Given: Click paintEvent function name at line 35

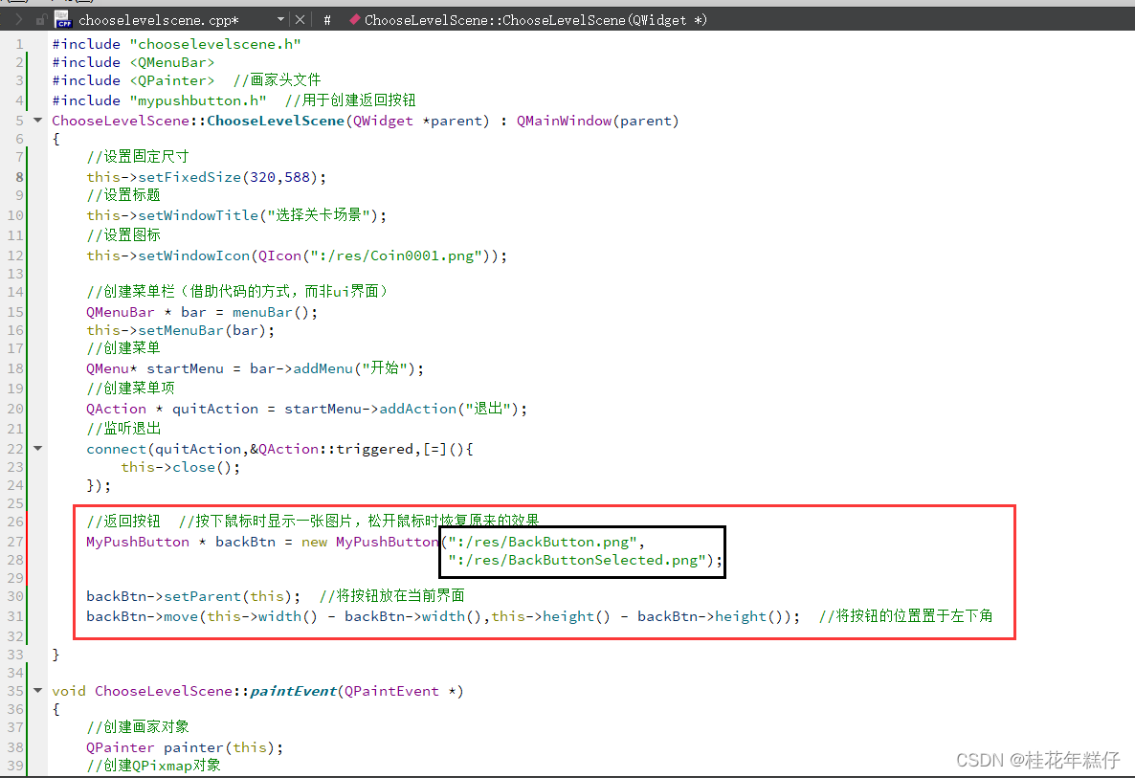Looking at the screenshot, I should point(293,691).
